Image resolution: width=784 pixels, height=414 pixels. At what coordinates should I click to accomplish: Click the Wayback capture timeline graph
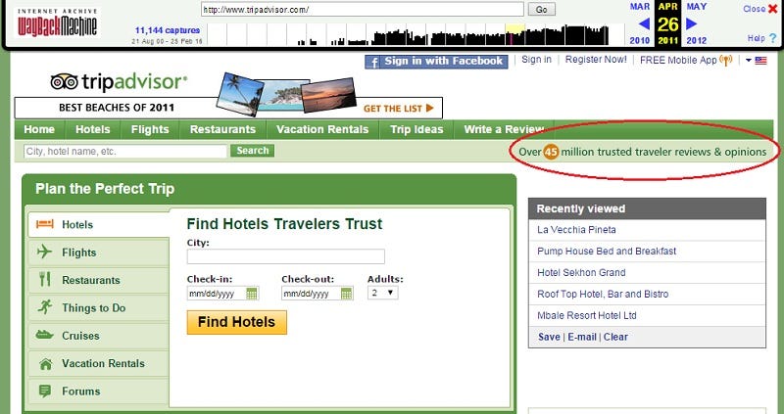408,34
